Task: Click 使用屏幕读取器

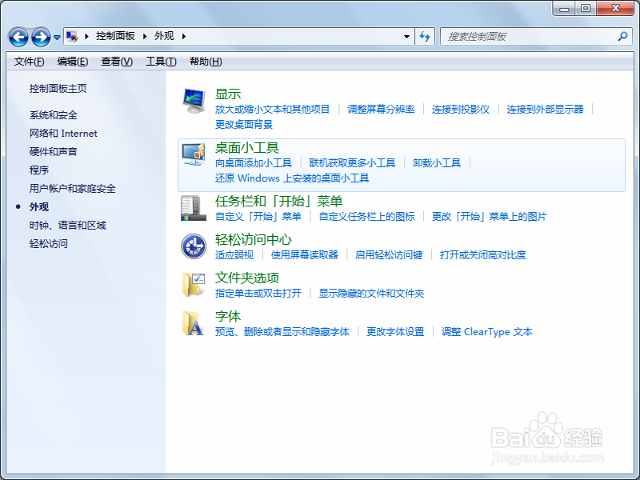Action: tap(305, 255)
